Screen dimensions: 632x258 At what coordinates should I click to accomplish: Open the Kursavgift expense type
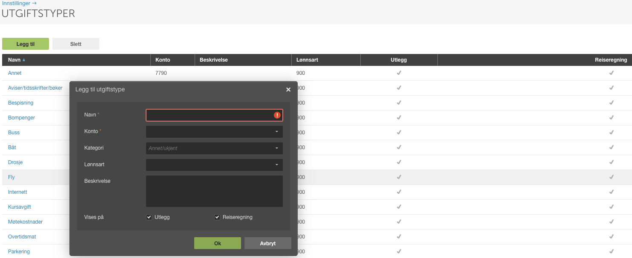[20, 207]
